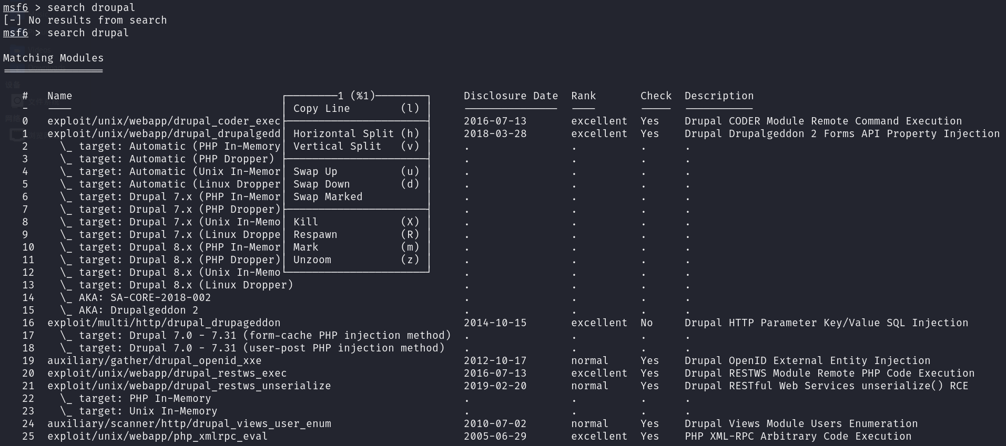Click the drupal_drupageddon exploit path
The image size is (1006, 446).
tap(164, 323)
